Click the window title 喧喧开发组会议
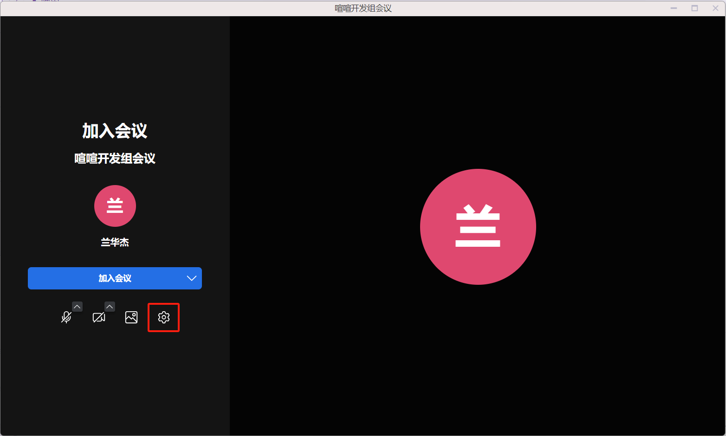Screen dimensions: 726x436 pos(363,8)
